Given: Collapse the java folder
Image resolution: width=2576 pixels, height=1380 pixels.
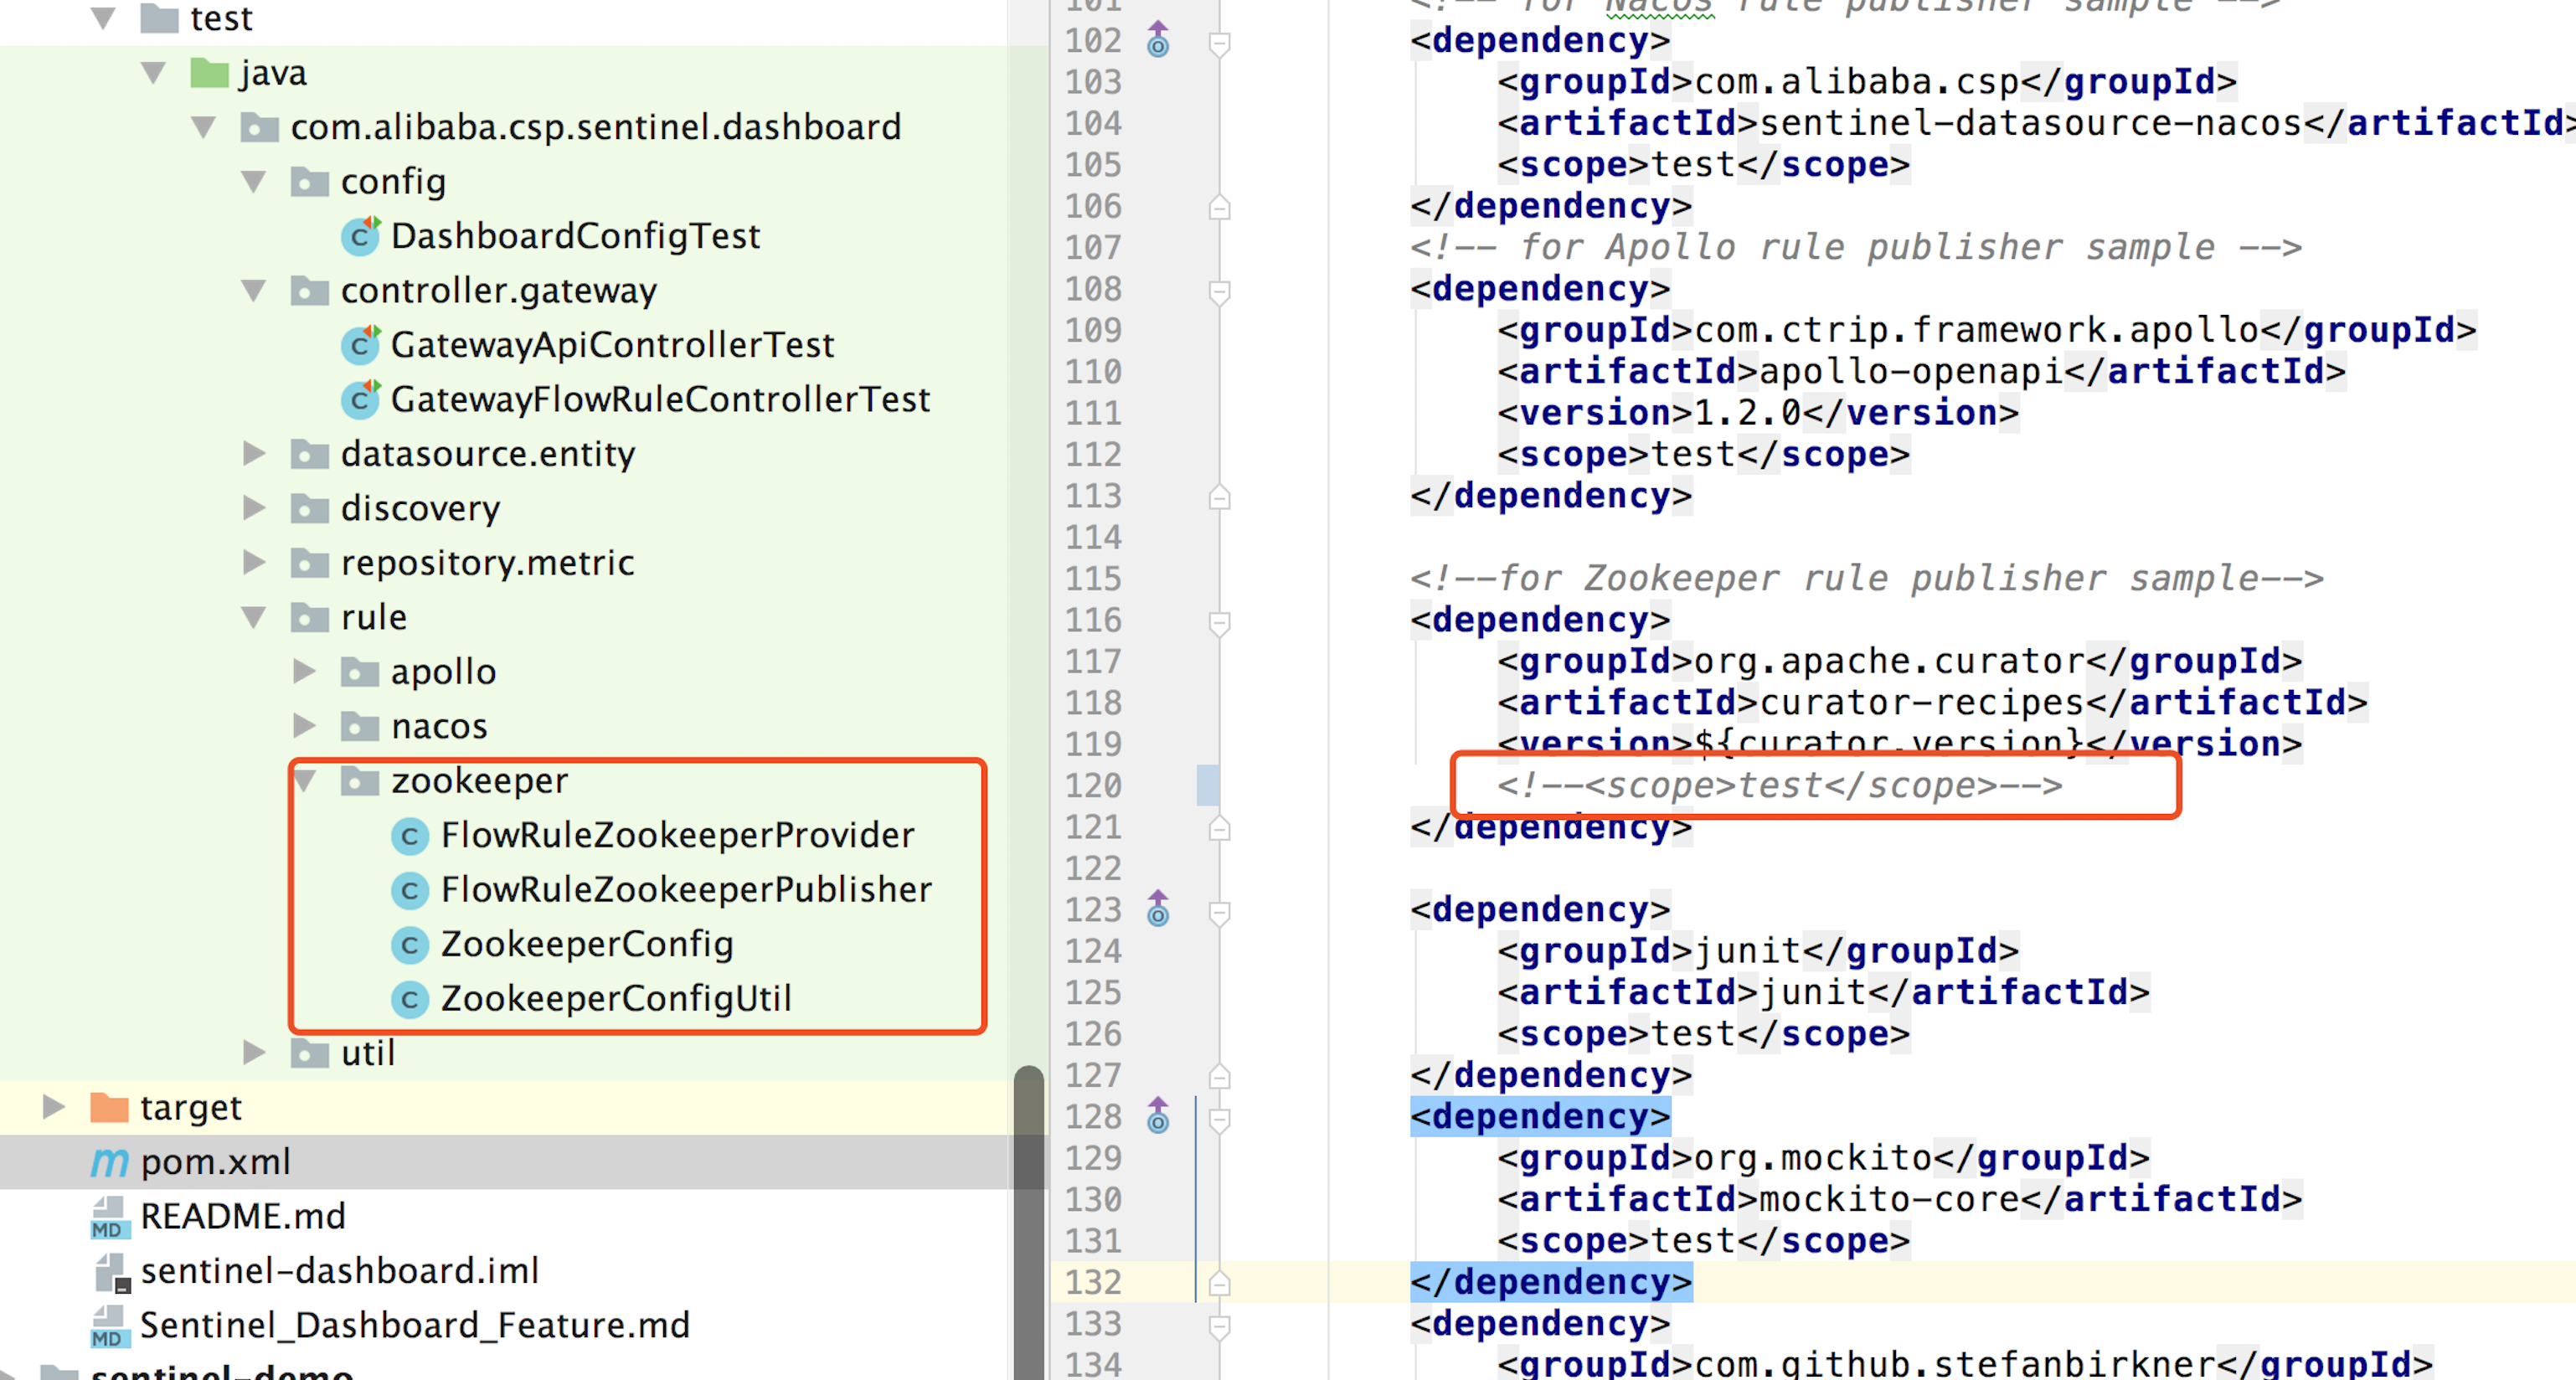Looking at the screenshot, I should tap(154, 73).
